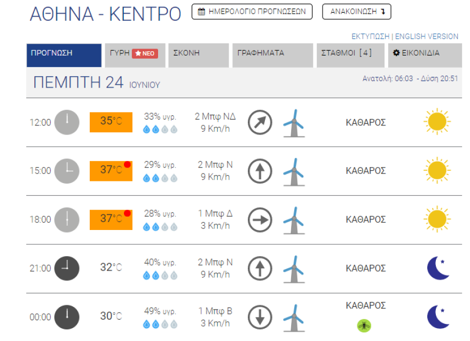Image resolution: width=470 pixels, height=341 pixels.
Task: Select the clock icon for 18:00
Action: [x=66, y=219]
